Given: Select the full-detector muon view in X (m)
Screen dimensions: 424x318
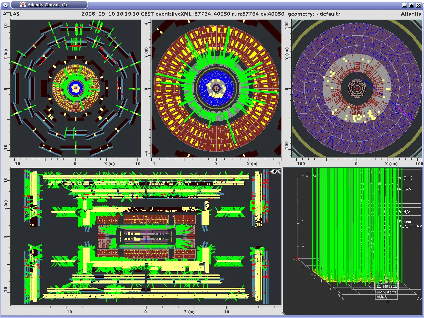Looking at the screenshot, I should coord(76,88).
